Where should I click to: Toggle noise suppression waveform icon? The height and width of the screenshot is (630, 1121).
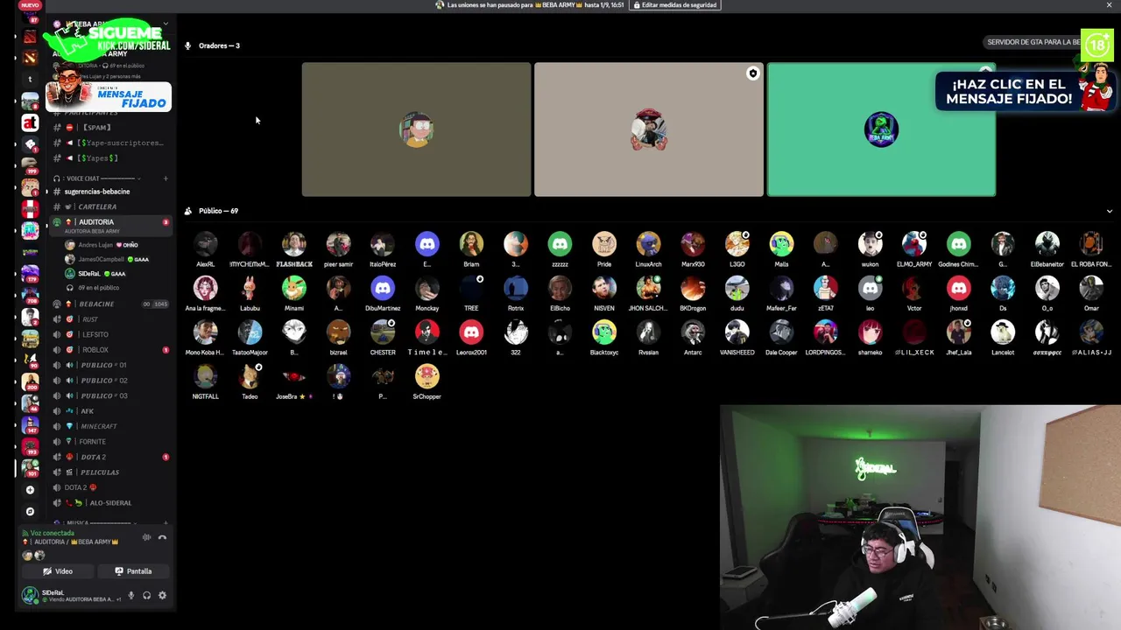coord(146,537)
